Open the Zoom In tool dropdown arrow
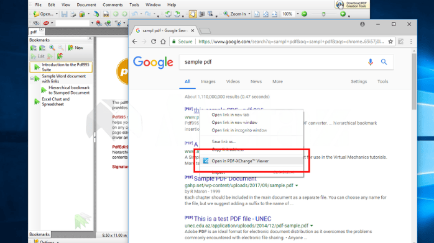 tap(249, 14)
